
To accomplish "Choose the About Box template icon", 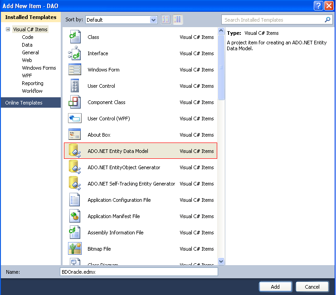I will pos(75,135).
